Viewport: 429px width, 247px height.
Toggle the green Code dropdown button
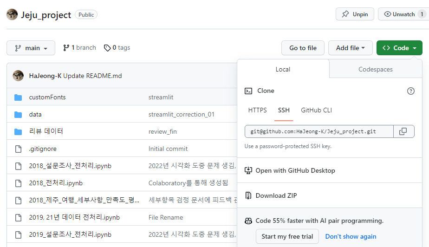pyautogui.click(x=399, y=48)
